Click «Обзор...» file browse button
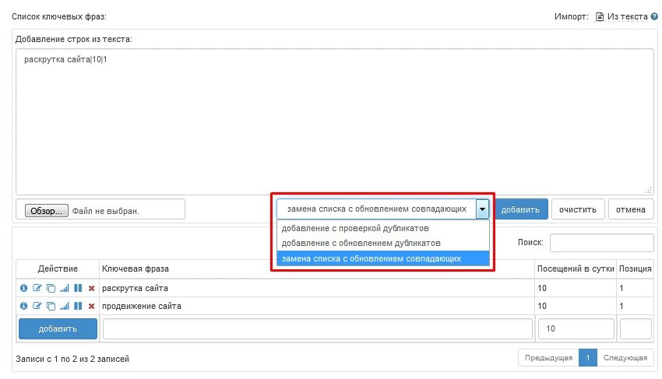 pos(48,211)
